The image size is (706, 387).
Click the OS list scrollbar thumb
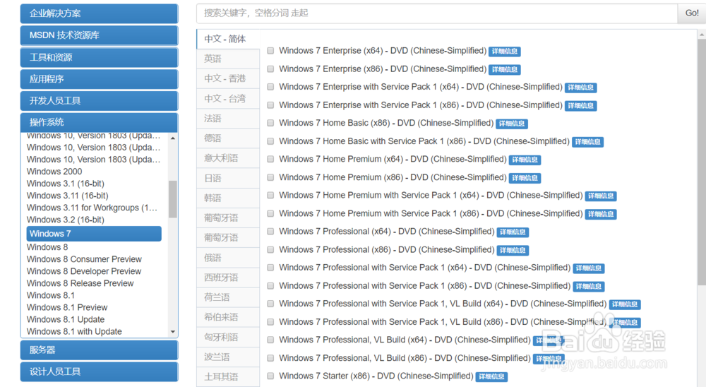173,199
